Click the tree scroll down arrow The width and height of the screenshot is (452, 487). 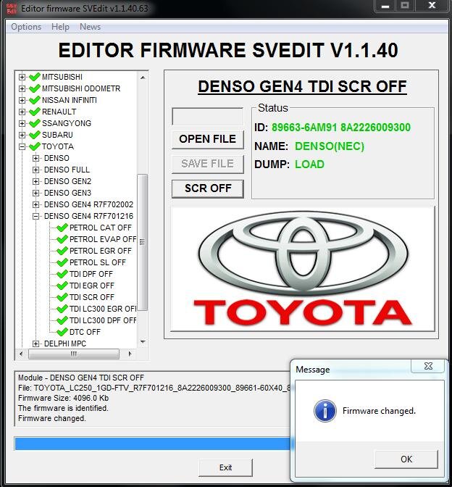point(143,342)
